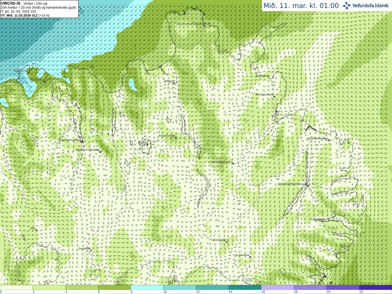The width and height of the screenshot is (392, 294).
Task: Click the 2–4 m/s legend color
Action: pyautogui.click(x=49, y=287)
